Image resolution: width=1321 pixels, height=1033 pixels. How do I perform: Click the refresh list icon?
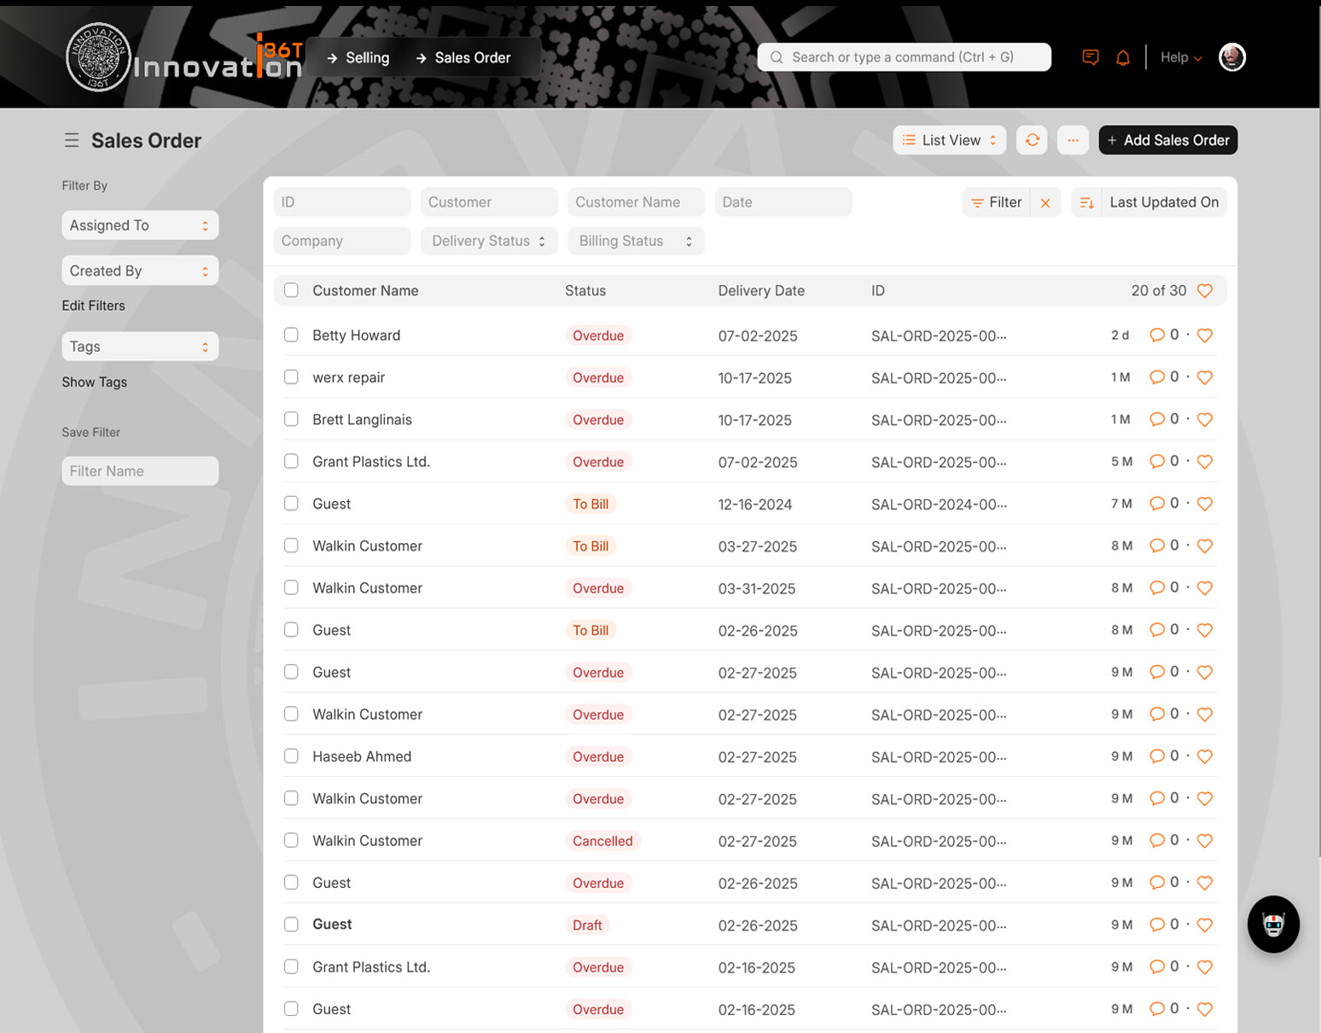1032,140
